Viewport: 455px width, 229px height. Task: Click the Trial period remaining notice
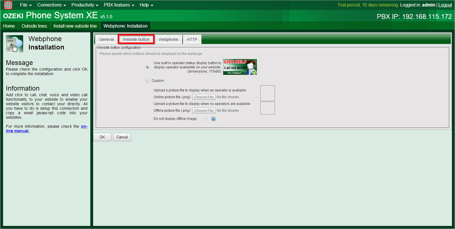(x=368, y=5)
